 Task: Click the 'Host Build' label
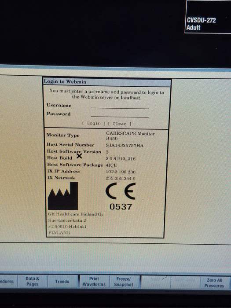click(60, 158)
